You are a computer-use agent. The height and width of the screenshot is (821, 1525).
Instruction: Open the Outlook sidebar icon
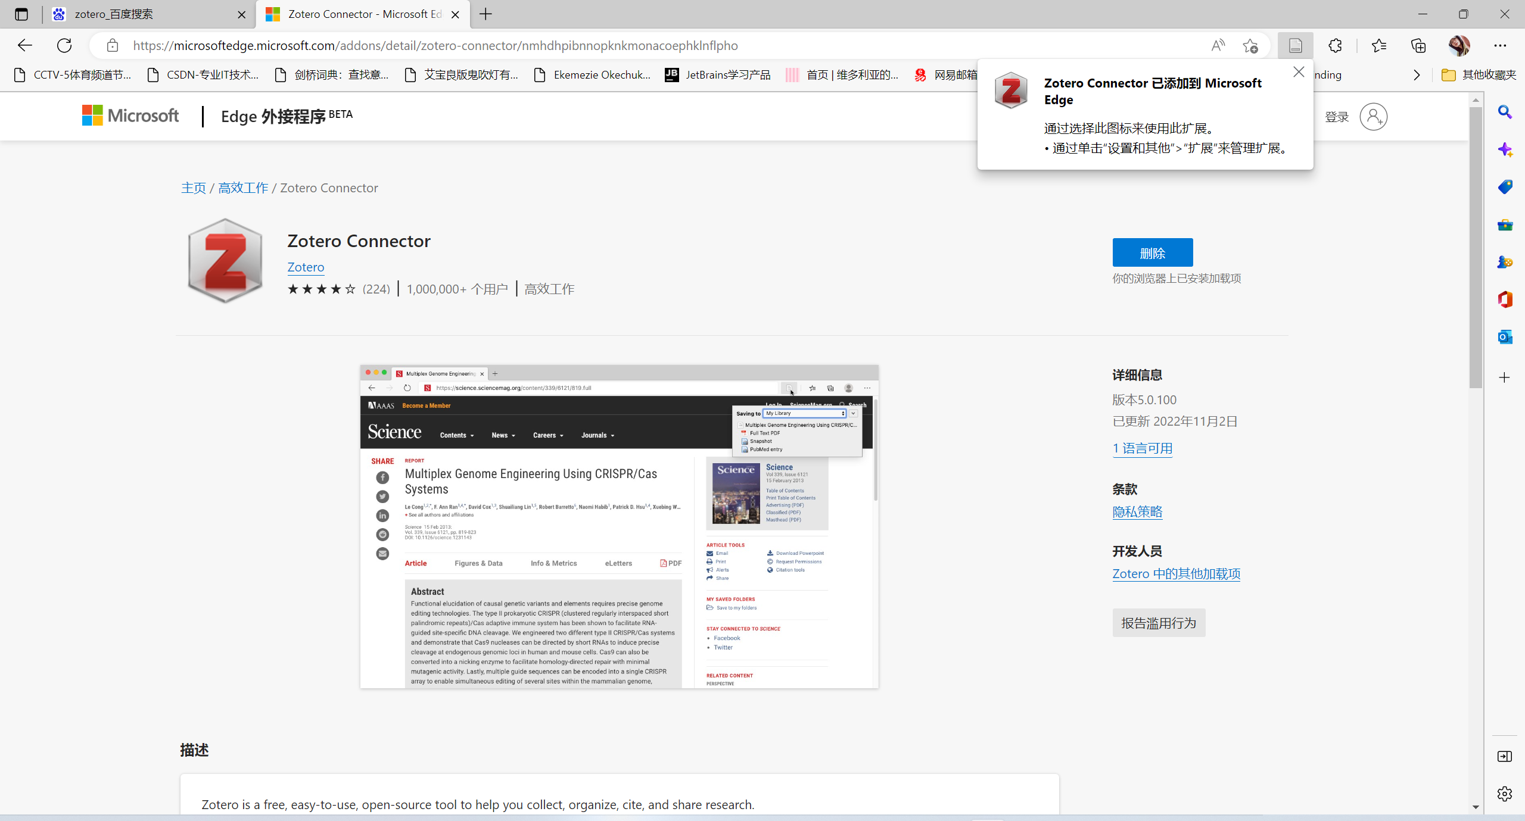coord(1505,337)
